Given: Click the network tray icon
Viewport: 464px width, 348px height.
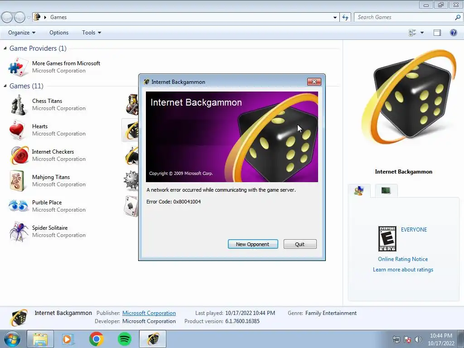Looking at the screenshot, I should click(x=396, y=339).
